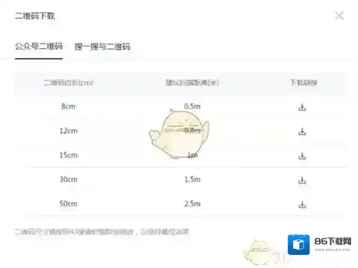Open the 搜一搜与二维码 tab
Image resolution: width=358 pixels, height=268 pixels.
(102, 47)
